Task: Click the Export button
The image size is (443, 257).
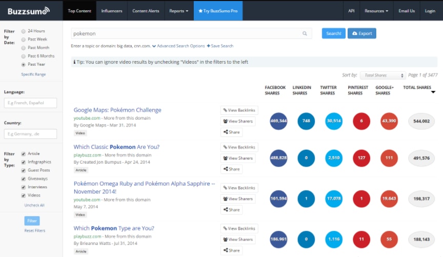Action: 361,33
